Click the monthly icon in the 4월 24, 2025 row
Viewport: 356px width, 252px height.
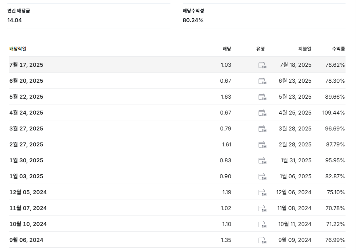coord(262,113)
